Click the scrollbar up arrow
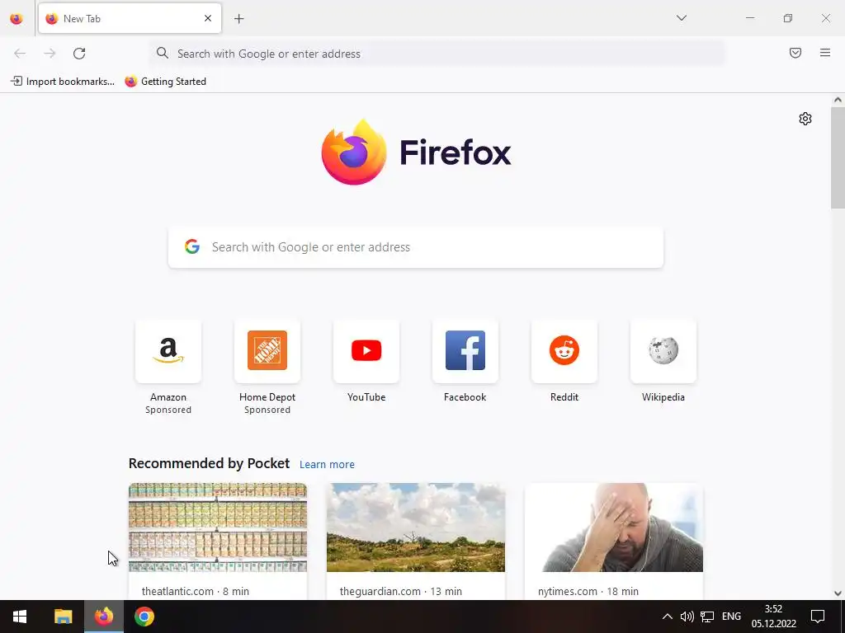 (x=838, y=100)
